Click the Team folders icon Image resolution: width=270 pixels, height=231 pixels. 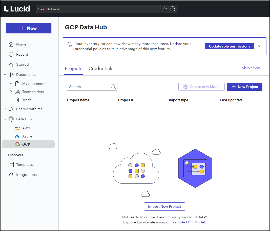click(17, 92)
